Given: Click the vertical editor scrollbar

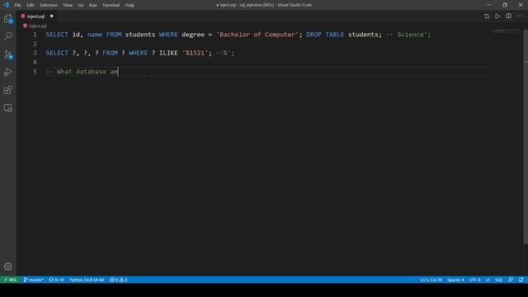Looking at the screenshot, I should coord(526,136).
